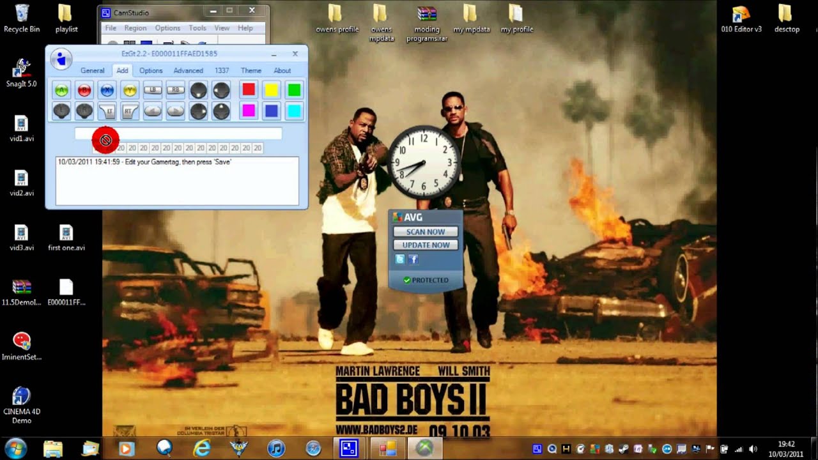Open CamStudio View menu
Image resolution: width=818 pixels, height=460 pixels.
coord(222,28)
